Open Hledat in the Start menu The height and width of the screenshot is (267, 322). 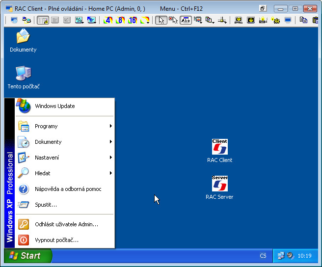click(65, 173)
